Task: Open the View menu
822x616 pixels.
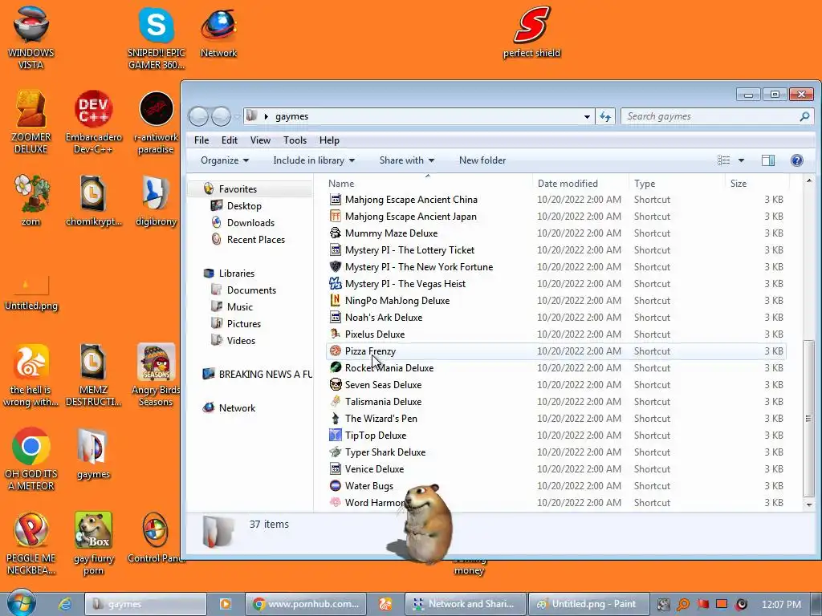Action: 260,140
